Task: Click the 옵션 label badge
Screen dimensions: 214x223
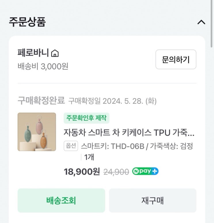Action: (71, 146)
